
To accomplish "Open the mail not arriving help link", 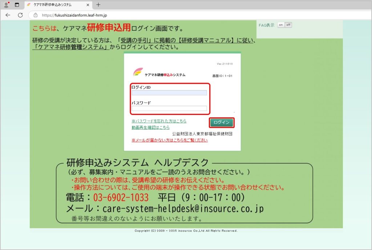I will coord(170,140).
